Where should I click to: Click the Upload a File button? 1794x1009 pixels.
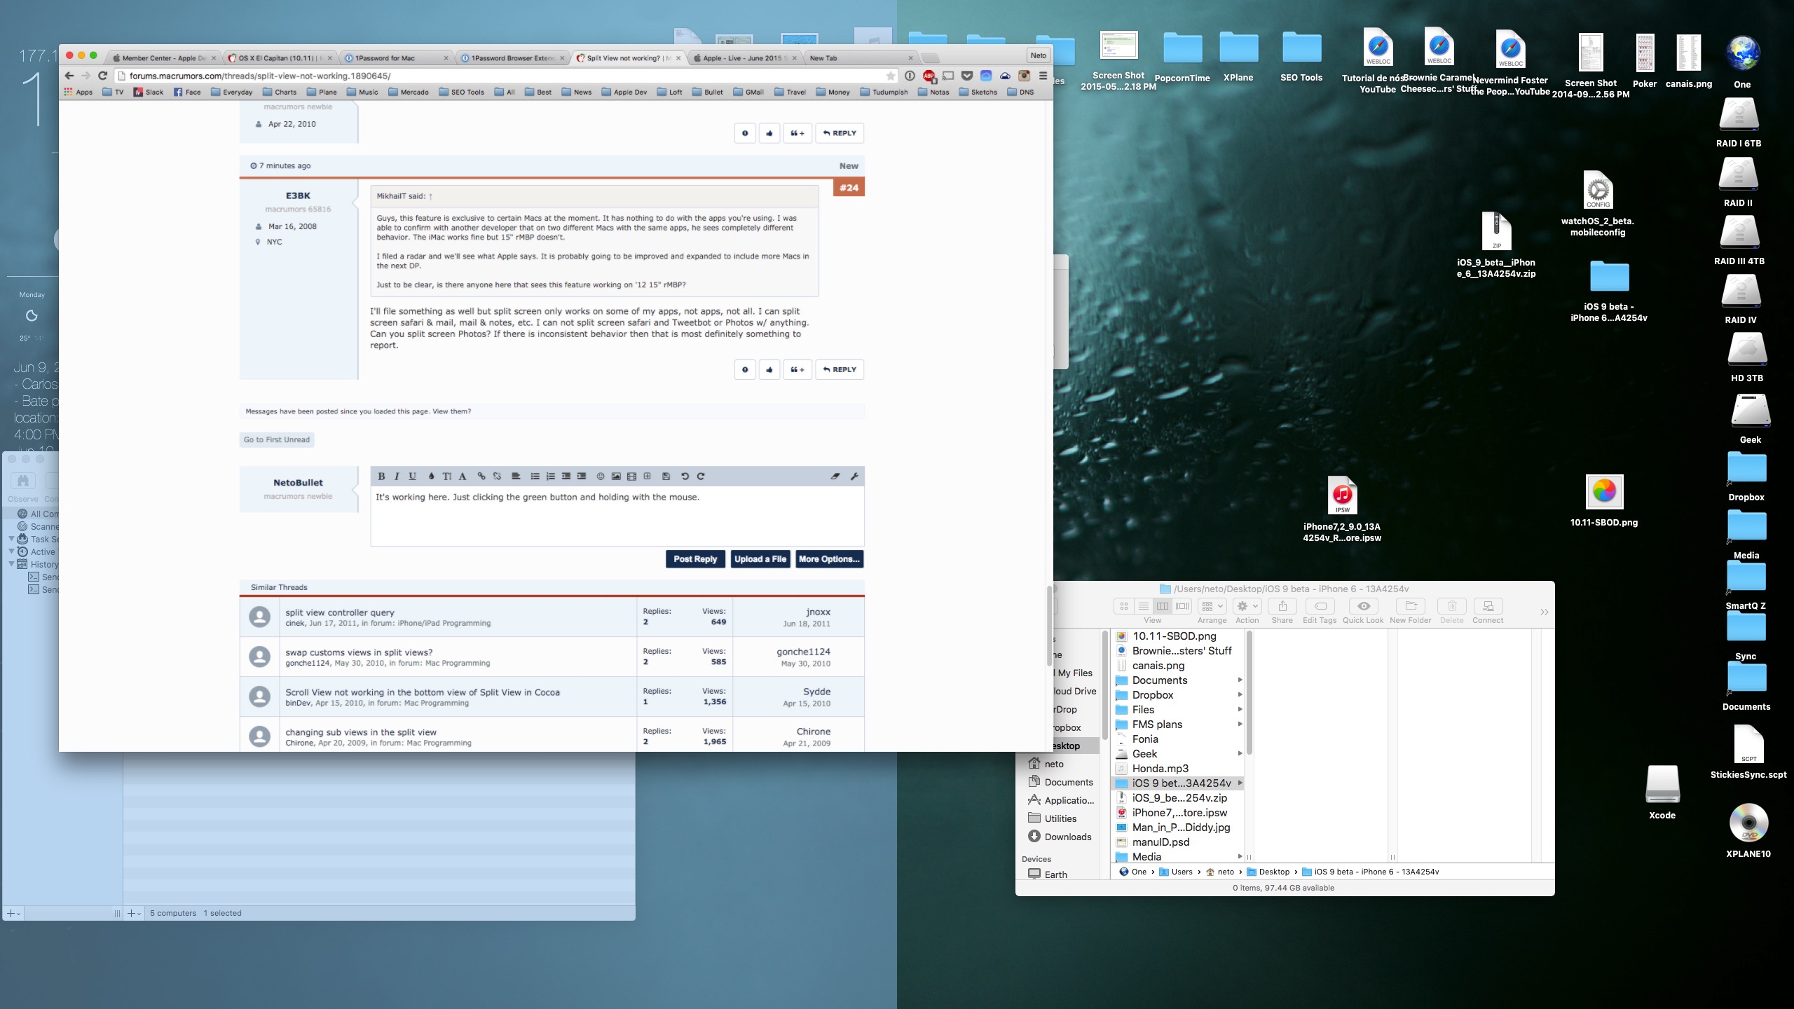[x=760, y=559]
